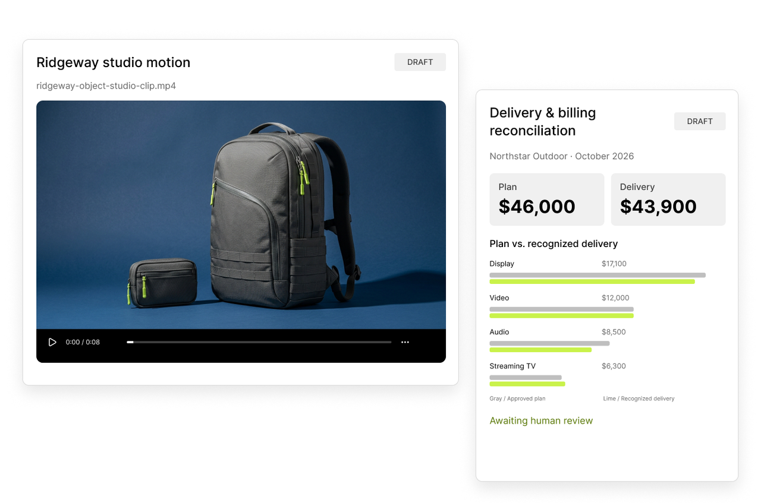Click the 'Delivery & billing reconciliation' heading

(543, 122)
